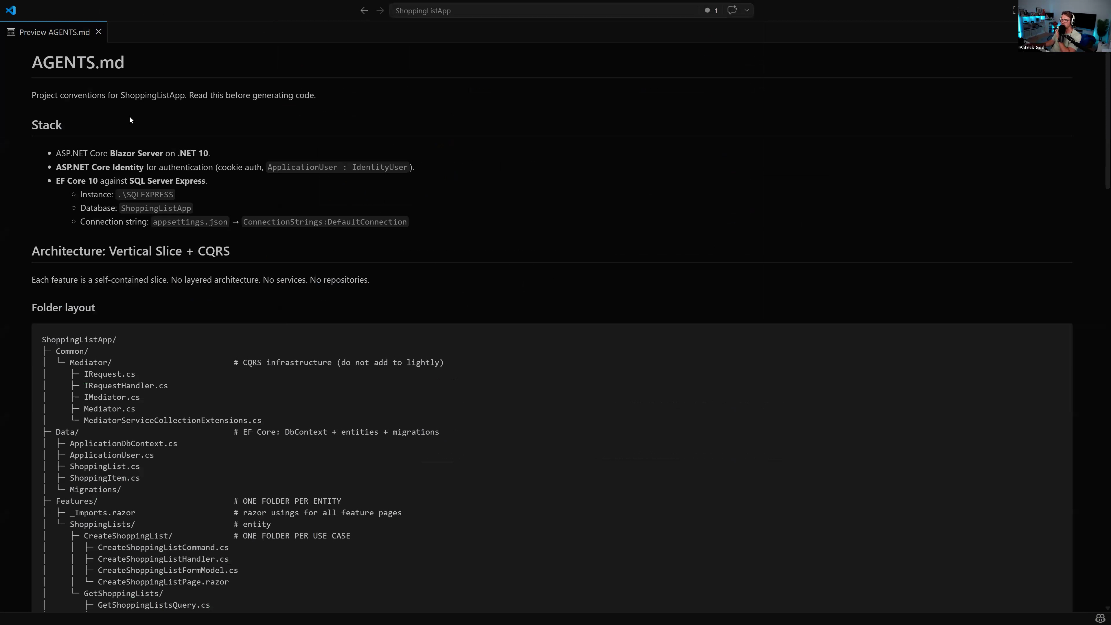Screen dimensions: 1111x625
Task: Click 'GetShoppingListsQuery.cs' file line
Action: click(154, 605)
